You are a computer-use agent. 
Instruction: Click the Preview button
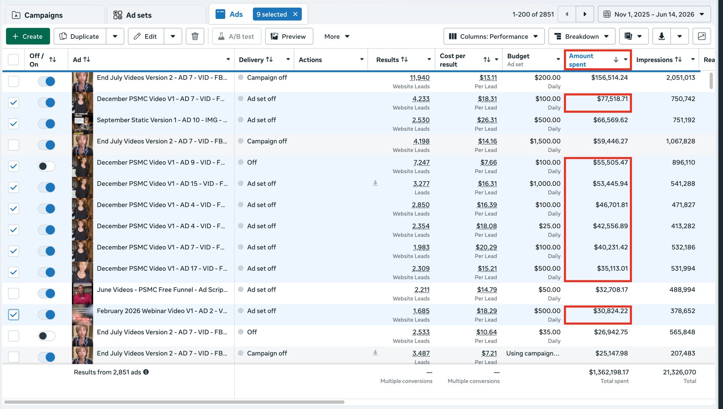(x=289, y=36)
